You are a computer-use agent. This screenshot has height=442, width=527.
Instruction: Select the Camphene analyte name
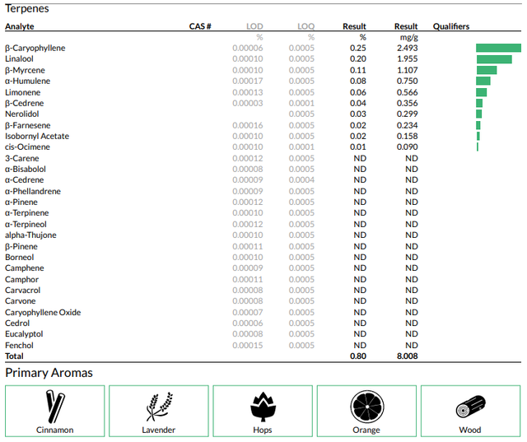tap(24, 268)
